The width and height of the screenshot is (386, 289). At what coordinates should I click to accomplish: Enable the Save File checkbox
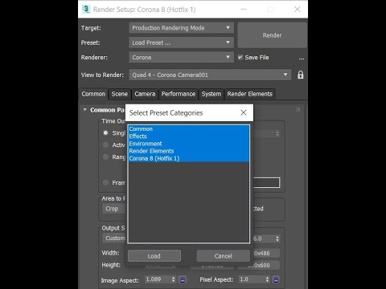240,57
